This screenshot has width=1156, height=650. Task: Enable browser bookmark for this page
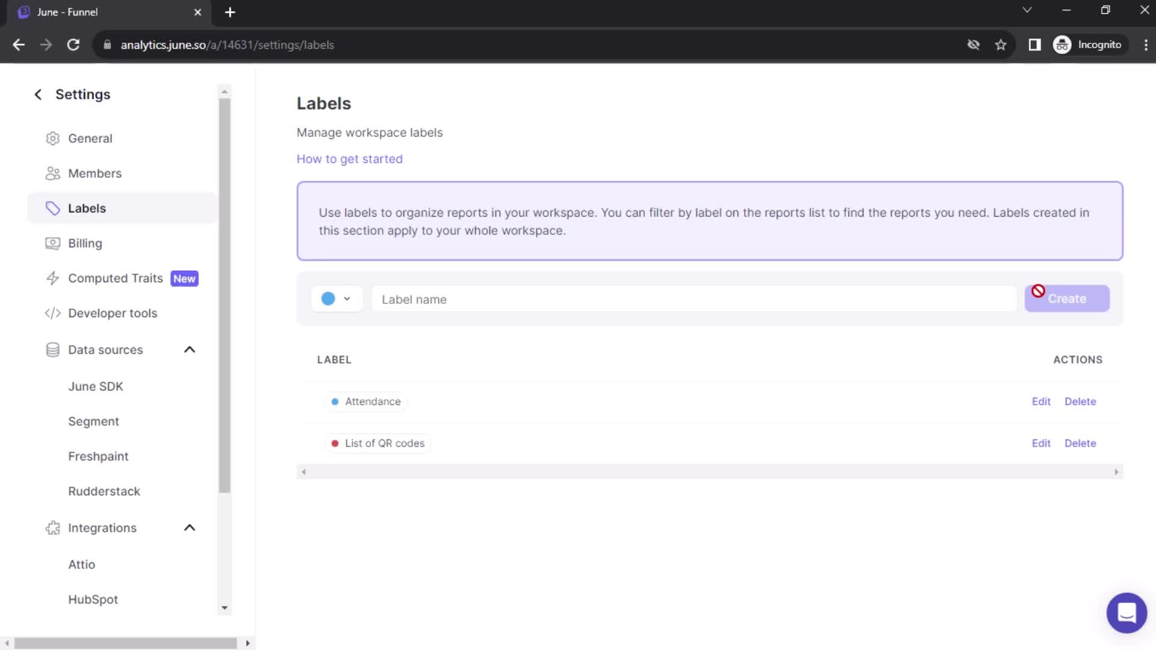(1002, 45)
